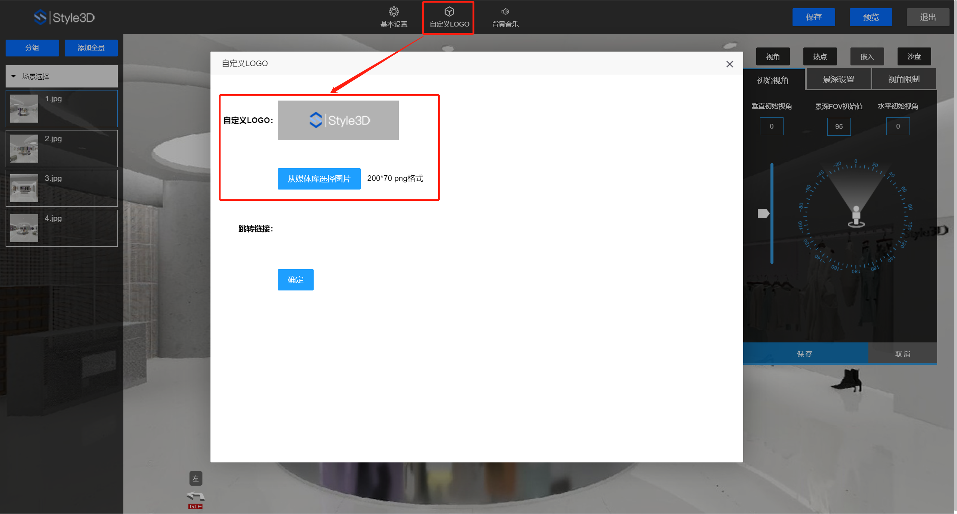
Task: Click the 分组 button
Action: [x=32, y=48]
